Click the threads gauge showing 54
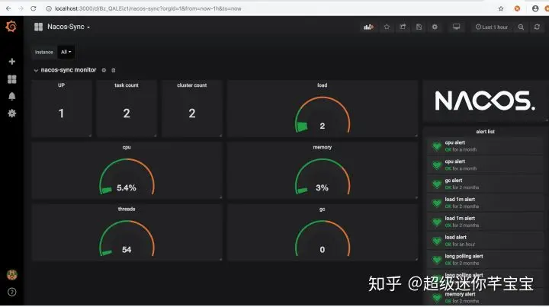Screen dimensions: 549x307 coord(127,238)
